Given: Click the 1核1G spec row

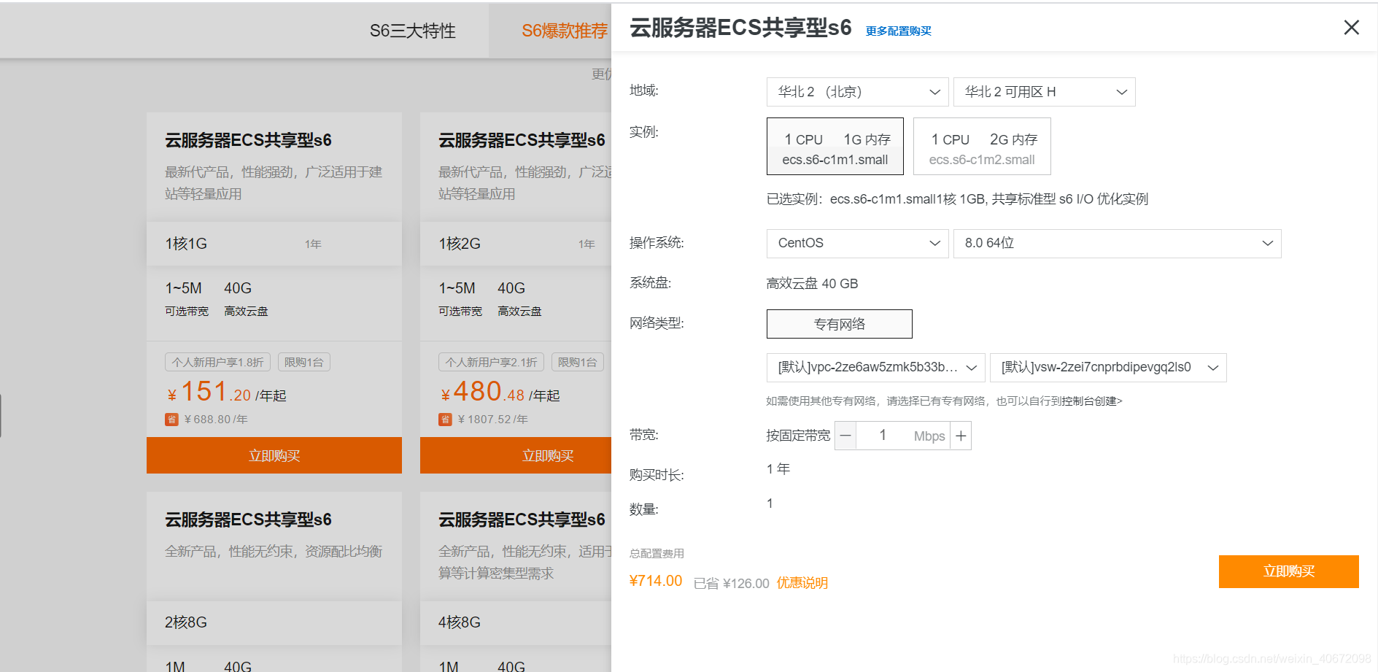Looking at the screenshot, I should click(274, 244).
